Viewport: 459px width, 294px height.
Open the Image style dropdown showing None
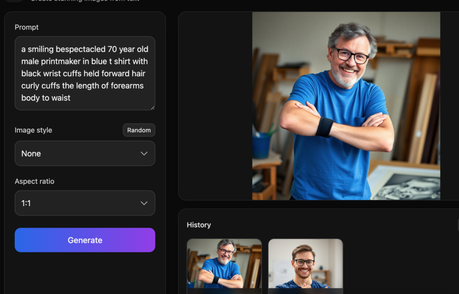(x=85, y=153)
